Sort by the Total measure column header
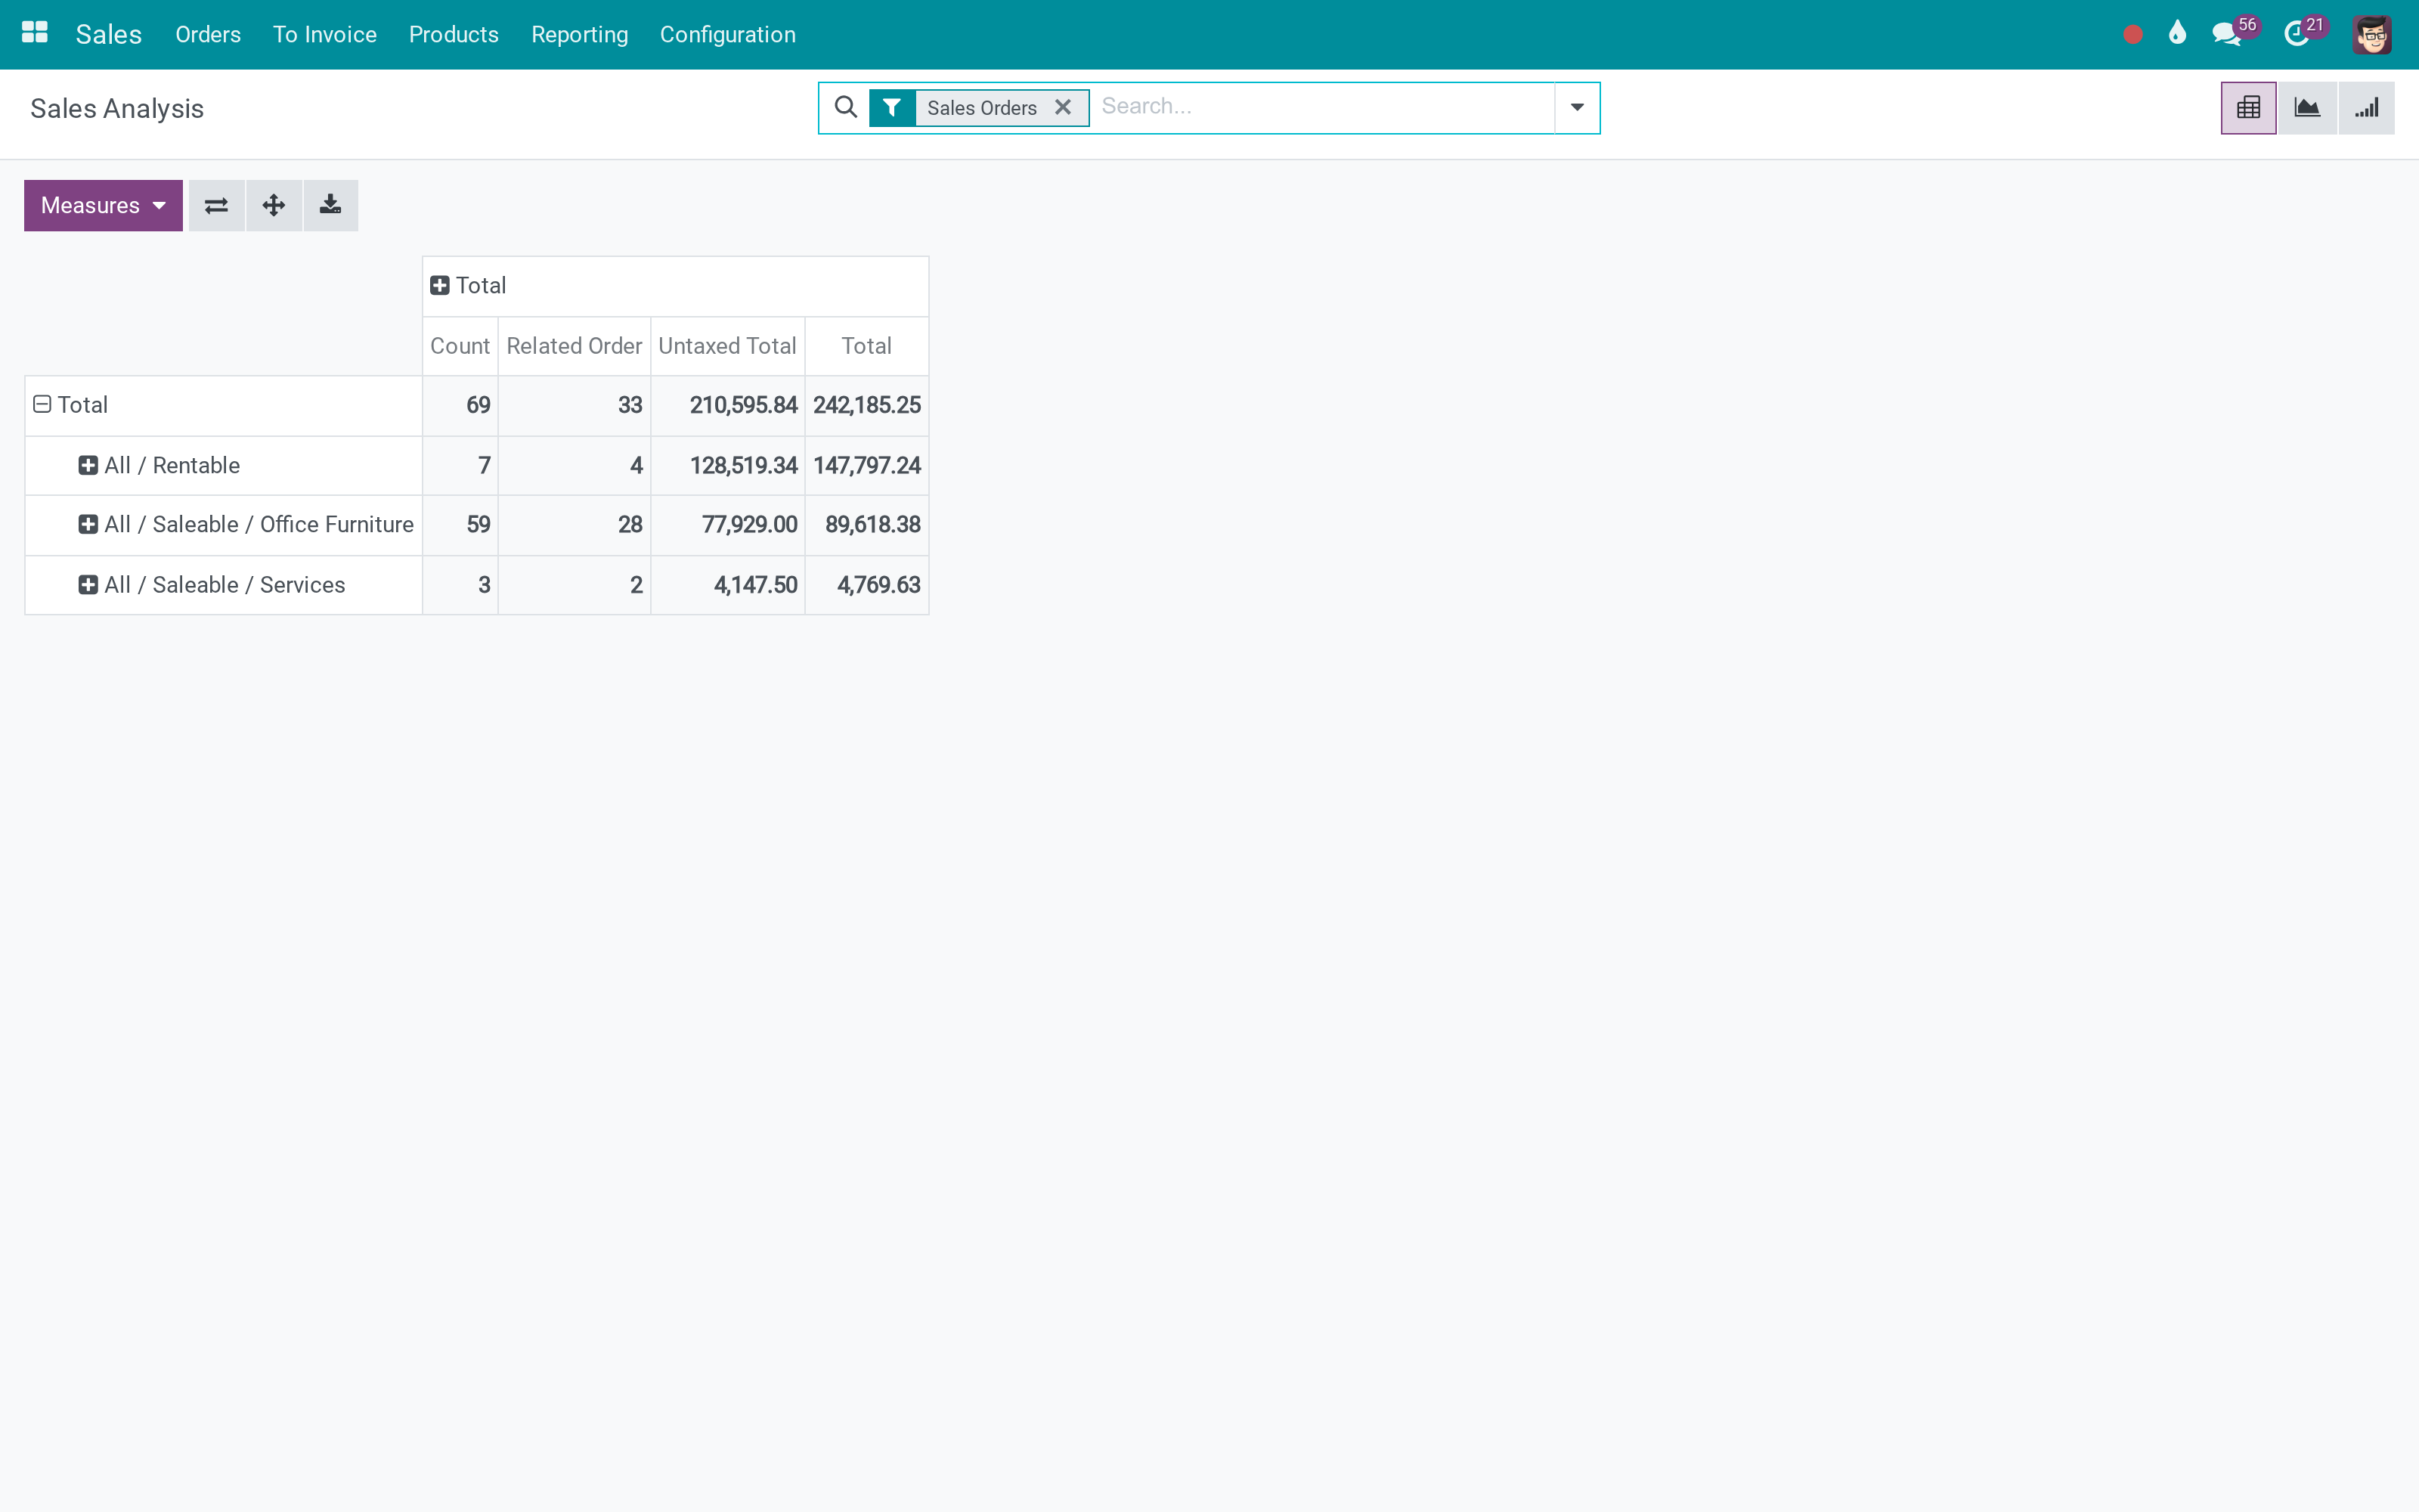This screenshot has height=1512, width=2419. 866,346
